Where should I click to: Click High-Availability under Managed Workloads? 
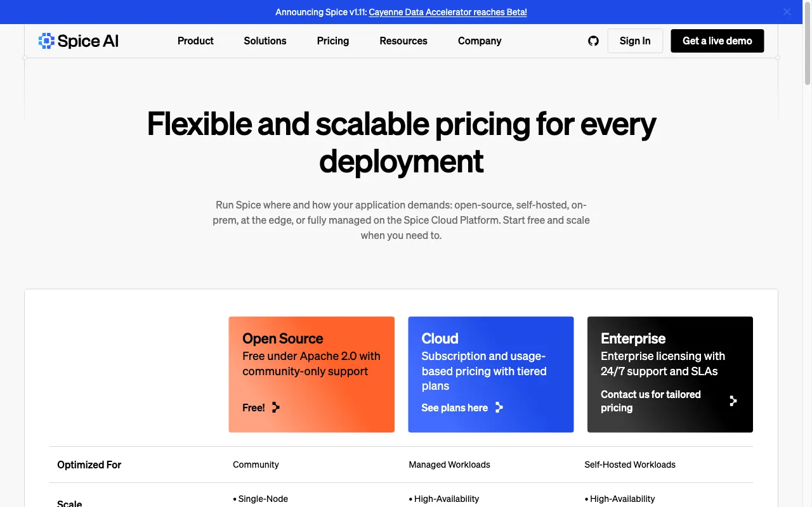(x=444, y=499)
